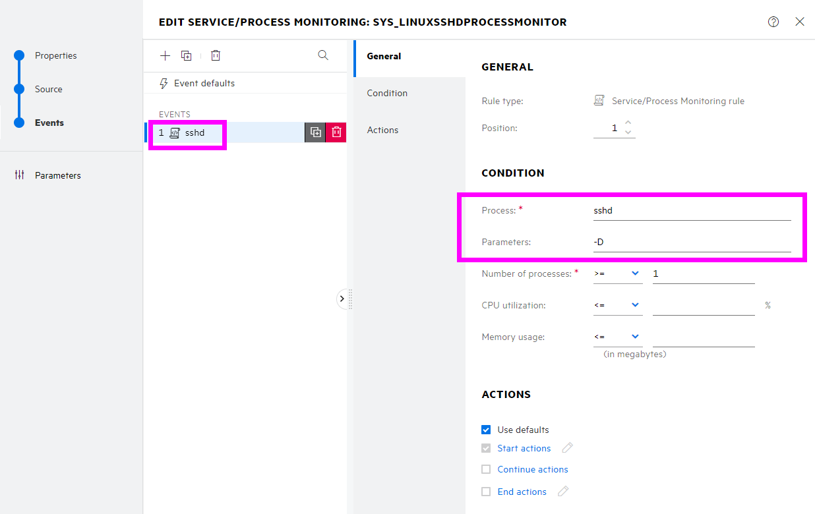Switch to the Actions tab
This screenshot has height=514, width=815.
(383, 130)
